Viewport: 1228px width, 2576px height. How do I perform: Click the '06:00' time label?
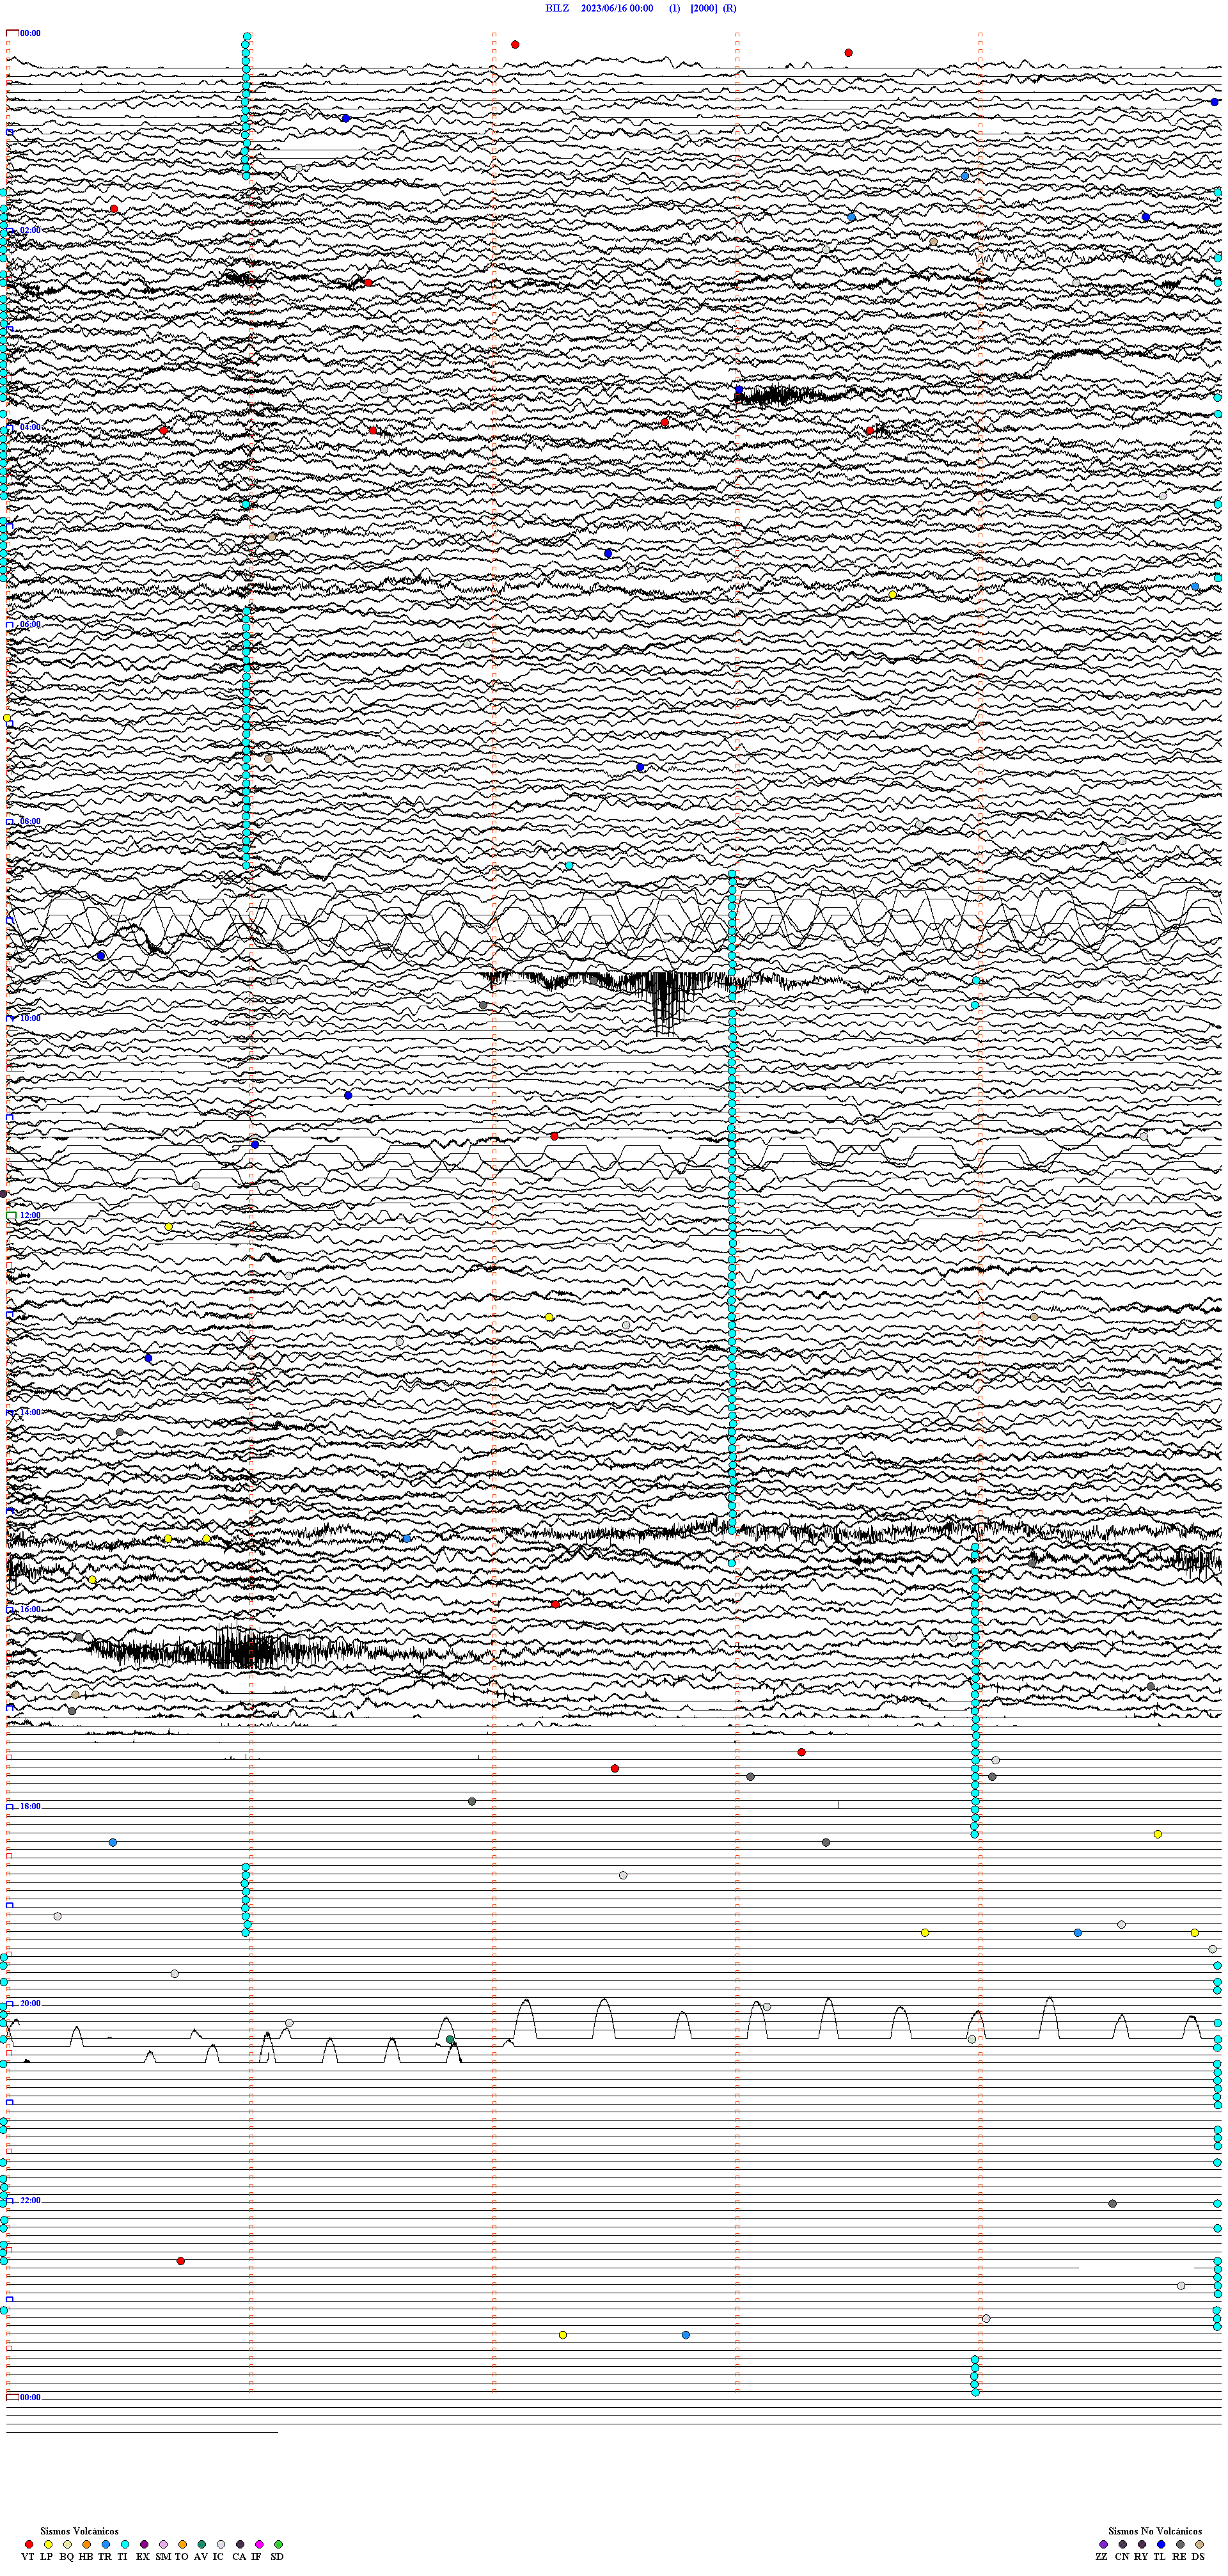30,624
